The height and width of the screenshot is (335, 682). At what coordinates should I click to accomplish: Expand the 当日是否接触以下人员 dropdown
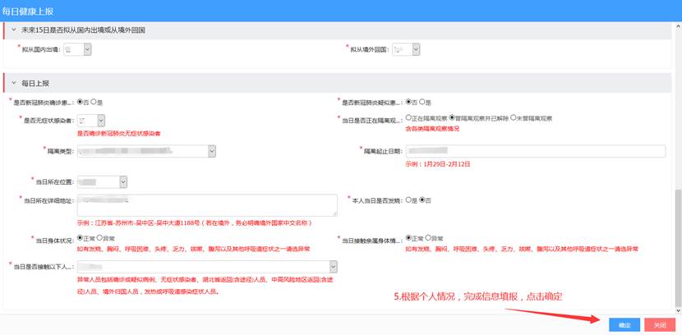332,267
